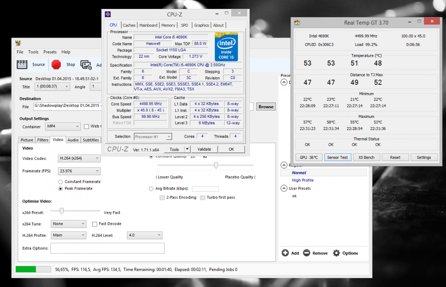
Task: Select the user preset named ok
Action: tap(294, 196)
